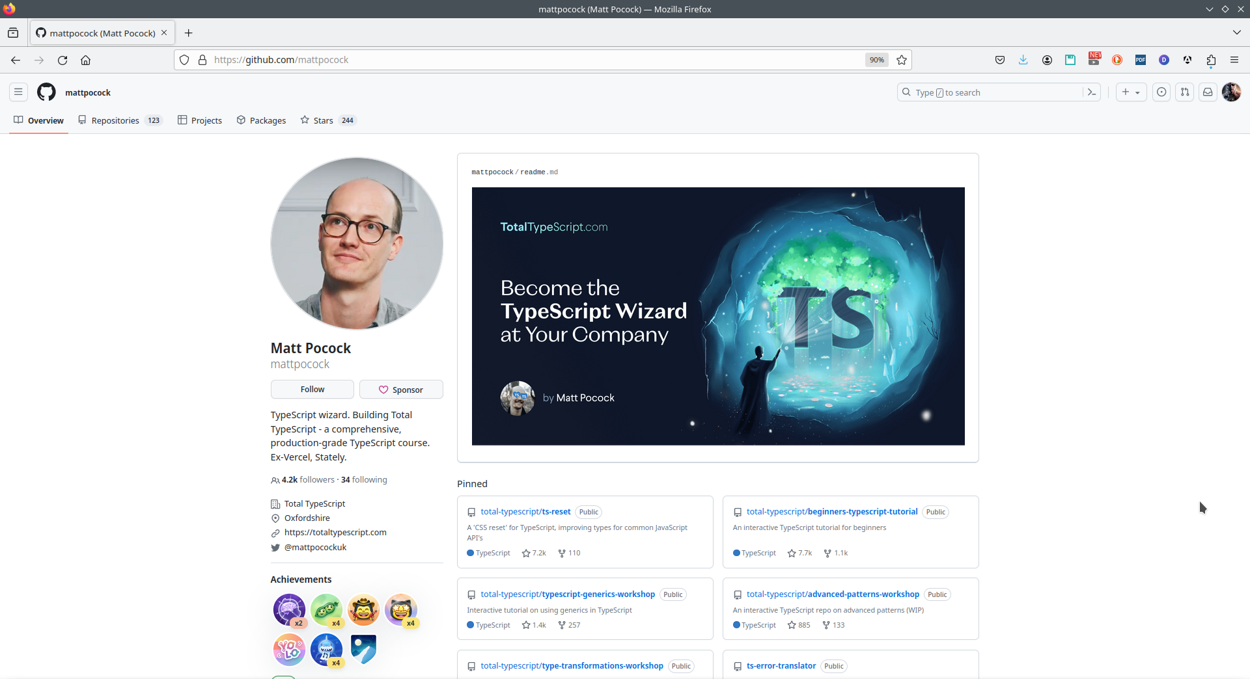The image size is (1250, 679).
Task: Select the Overview tab
Action: pos(38,120)
